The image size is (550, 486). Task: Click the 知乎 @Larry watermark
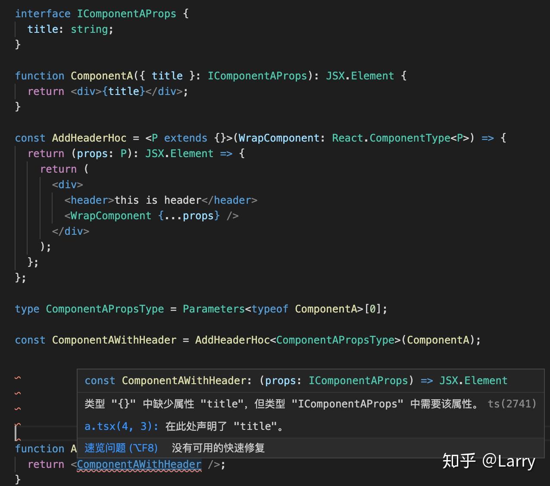[x=489, y=461]
